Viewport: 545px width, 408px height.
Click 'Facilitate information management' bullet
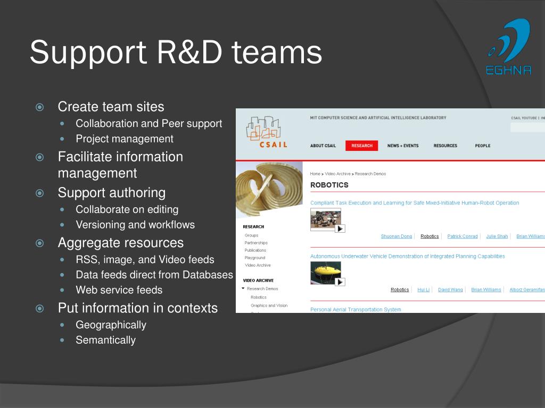(x=120, y=165)
